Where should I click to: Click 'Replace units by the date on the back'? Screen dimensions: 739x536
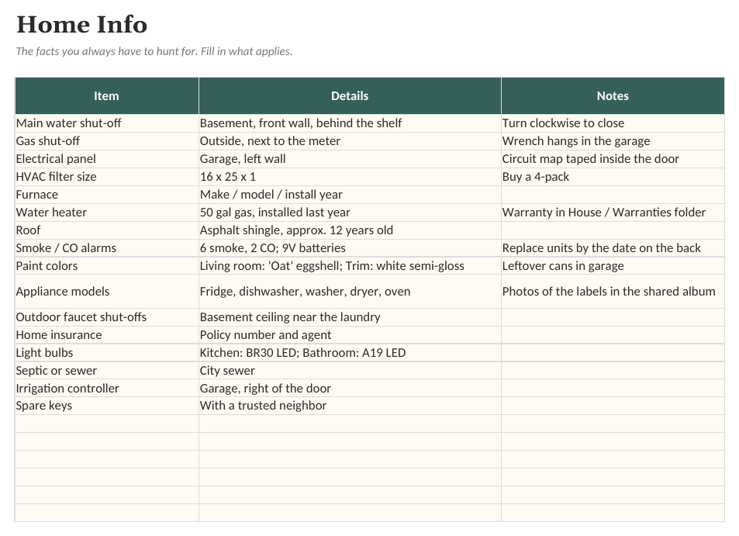(x=613, y=248)
